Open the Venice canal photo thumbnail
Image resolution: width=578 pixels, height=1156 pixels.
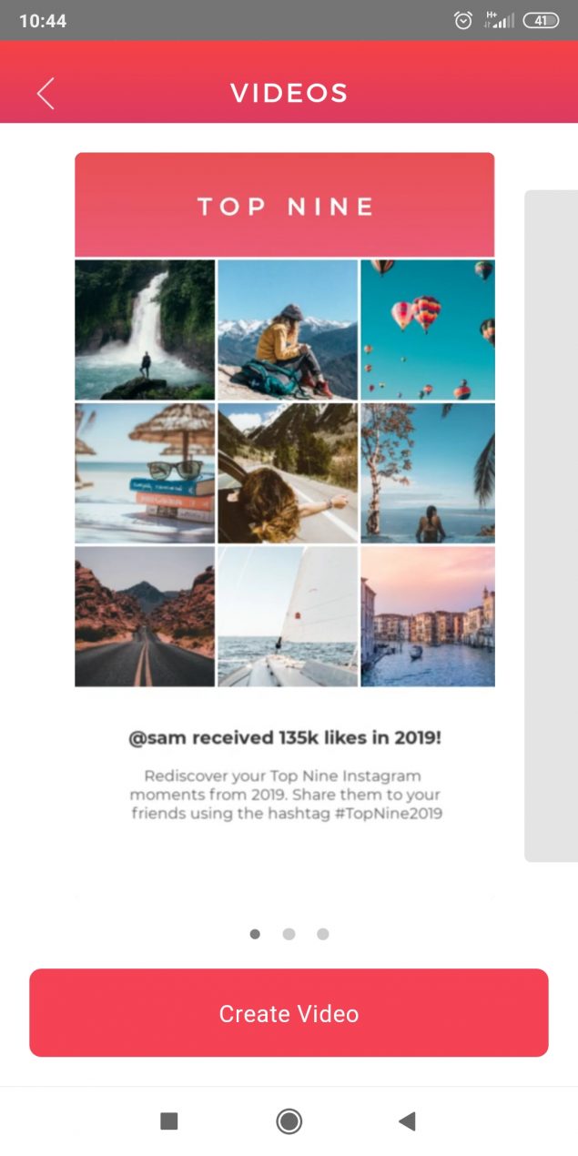click(x=428, y=616)
